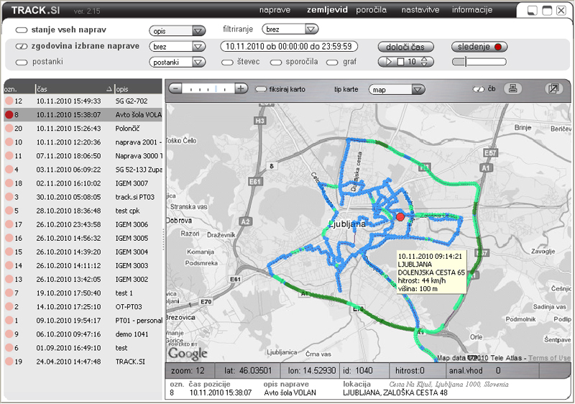Viewport: 575px width, 404px height.
Task: Open naprave menu
Action: pyautogui.click(x=275, y=10)
